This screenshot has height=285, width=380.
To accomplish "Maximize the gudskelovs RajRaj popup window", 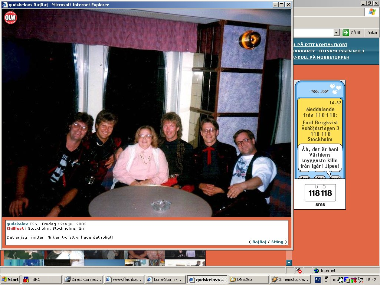I will click(x=281, y=4).
